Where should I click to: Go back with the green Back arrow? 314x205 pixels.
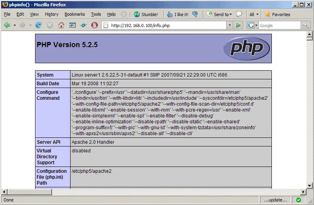click(7, 25)
